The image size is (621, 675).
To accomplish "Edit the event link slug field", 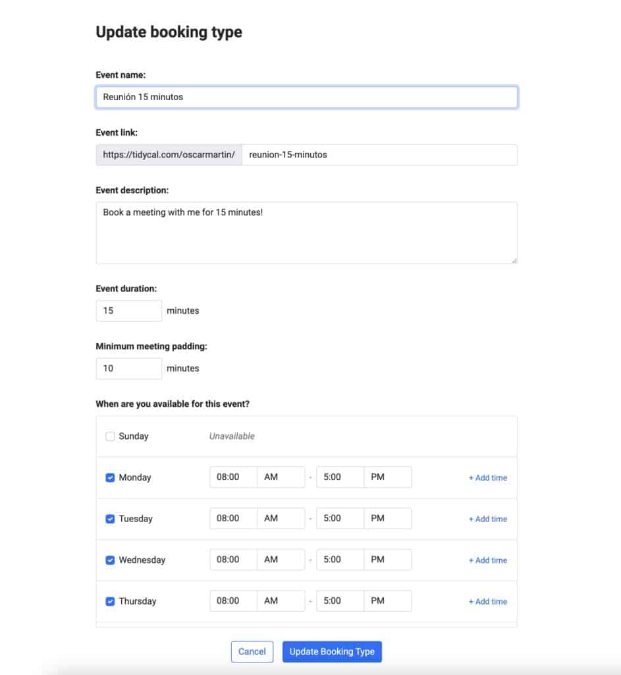I will [380, 155].
